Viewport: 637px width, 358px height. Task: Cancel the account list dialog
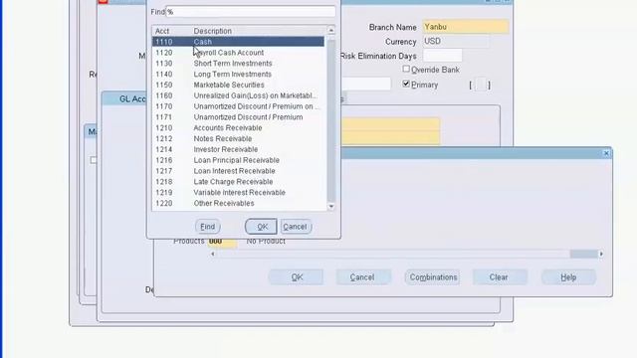[296, 227]
